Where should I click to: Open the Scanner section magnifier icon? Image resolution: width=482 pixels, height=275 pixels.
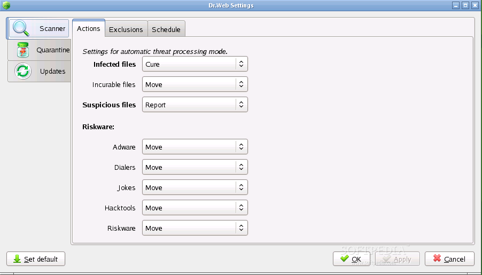[x=21, y=28]
